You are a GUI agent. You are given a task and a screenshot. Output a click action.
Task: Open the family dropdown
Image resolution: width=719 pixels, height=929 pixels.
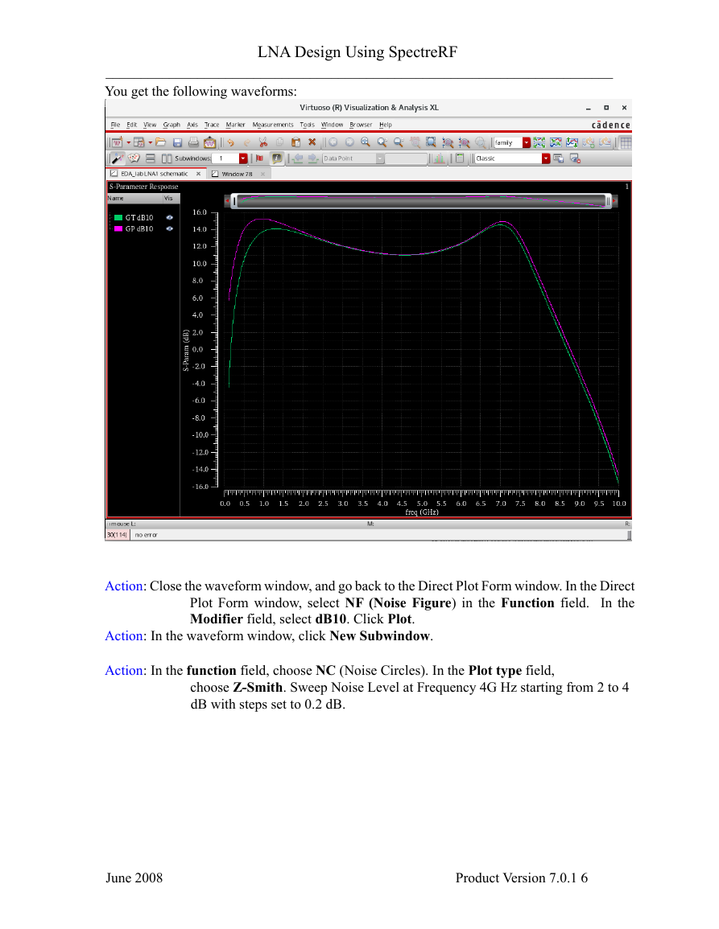tap(527, 142)
